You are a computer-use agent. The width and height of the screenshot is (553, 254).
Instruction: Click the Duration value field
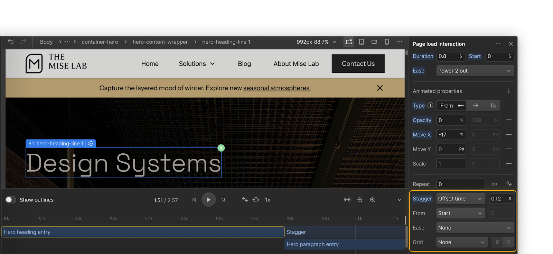point(451,56)
